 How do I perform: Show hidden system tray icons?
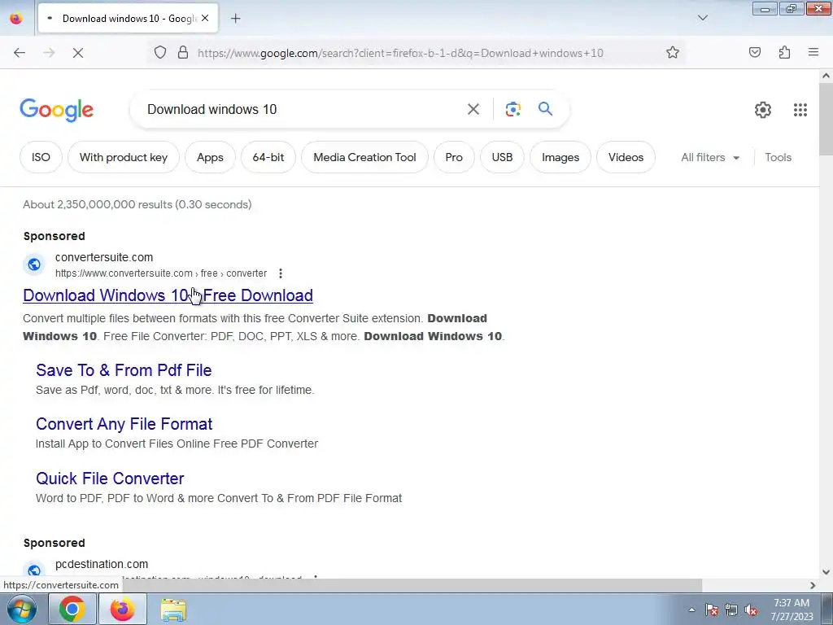point(691,610)
